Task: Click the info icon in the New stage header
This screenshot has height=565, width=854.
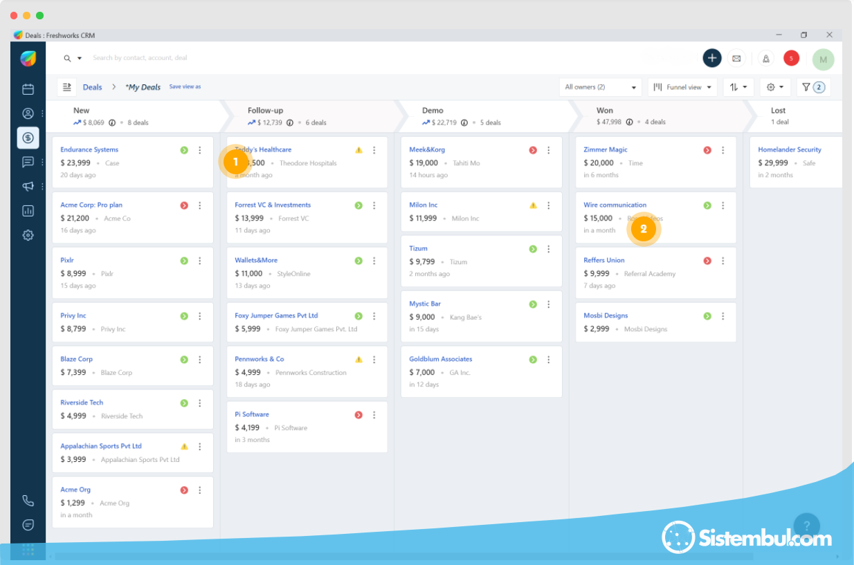Action: (x=112, y=122)
